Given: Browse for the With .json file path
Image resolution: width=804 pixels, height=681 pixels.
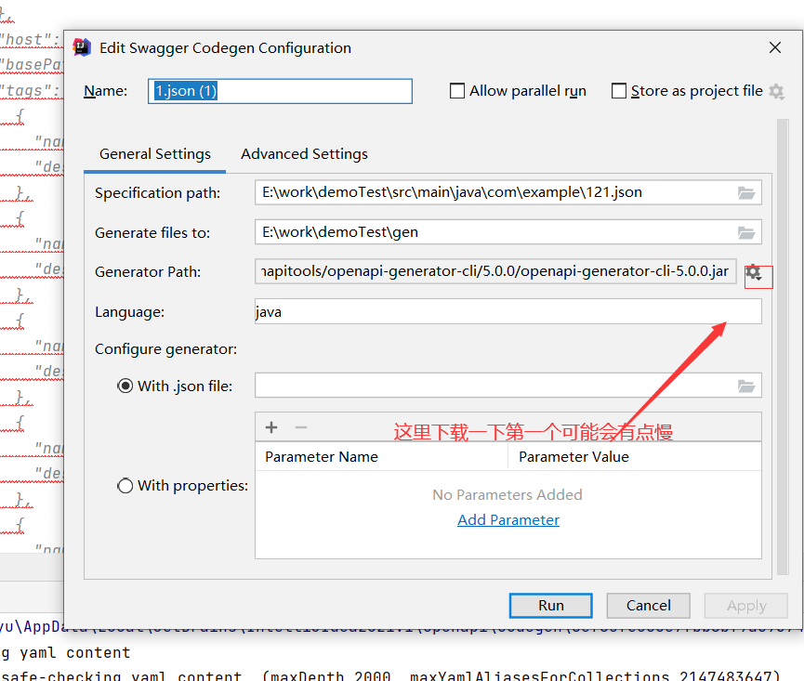Looking at the screenshot, I should [x=746, y=385].
